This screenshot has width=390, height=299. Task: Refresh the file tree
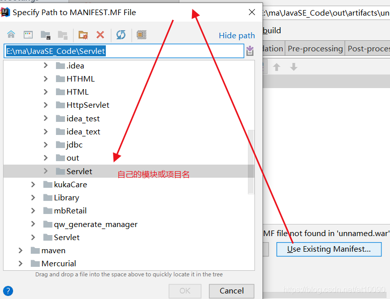(x=121, y=35)
